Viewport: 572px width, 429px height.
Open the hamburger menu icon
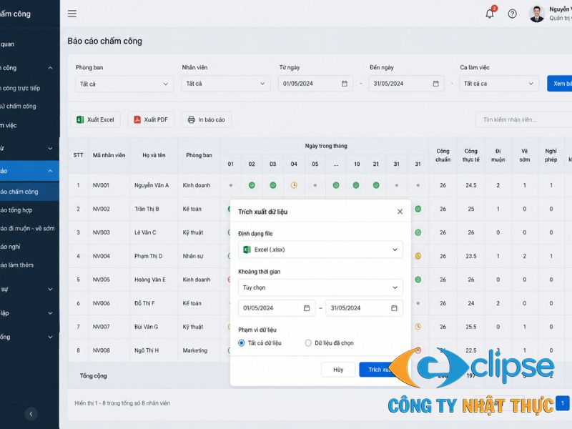click(x=72, y=14)
